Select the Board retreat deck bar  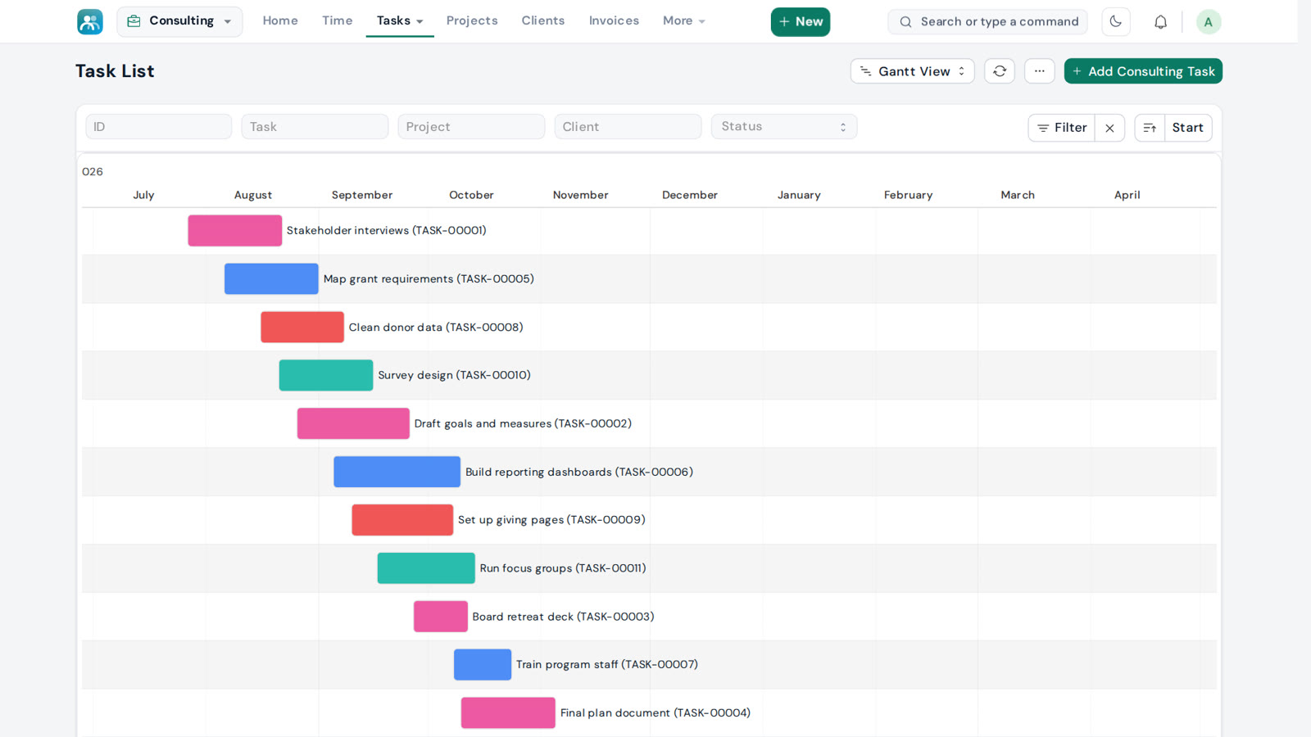441,617
